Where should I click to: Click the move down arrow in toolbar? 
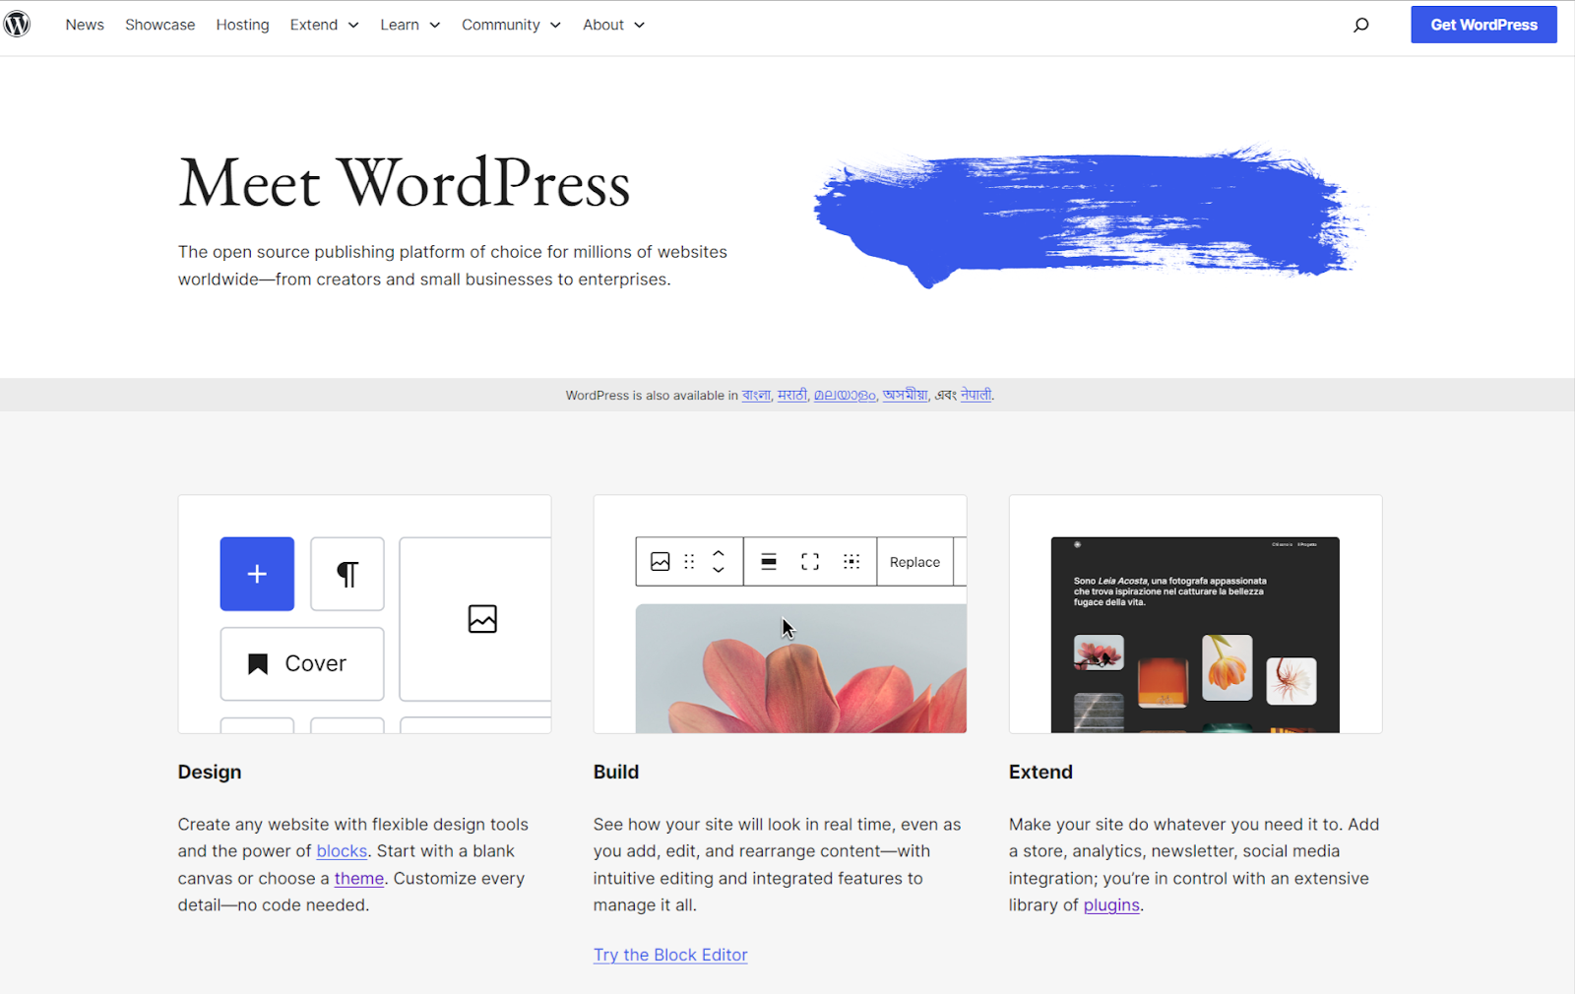tap(719, 570)
